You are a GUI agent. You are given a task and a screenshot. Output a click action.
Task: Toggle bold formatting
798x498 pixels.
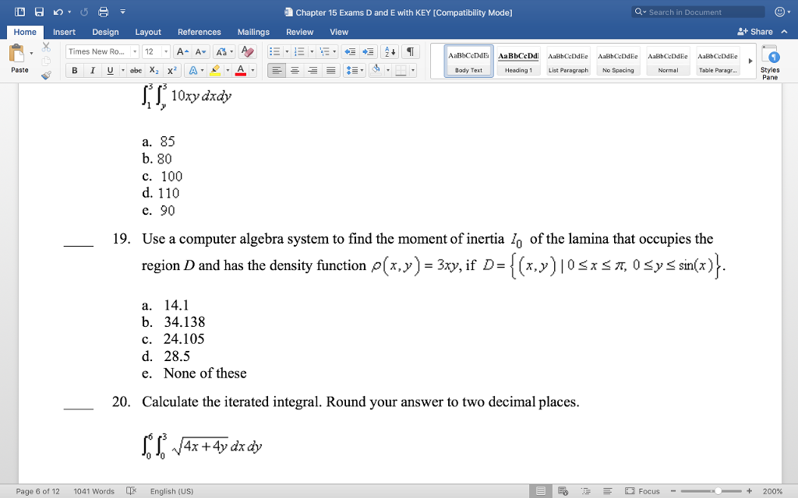point(74,70)
